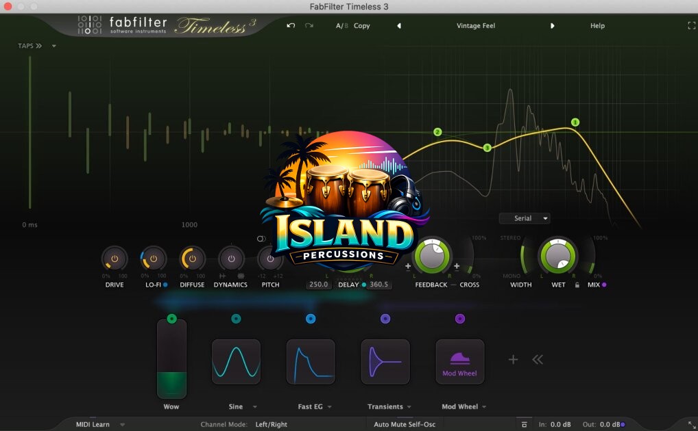Viewport: 698px width, 431px height.
Task: Click the Transients source dot
Action: point(385,319)
